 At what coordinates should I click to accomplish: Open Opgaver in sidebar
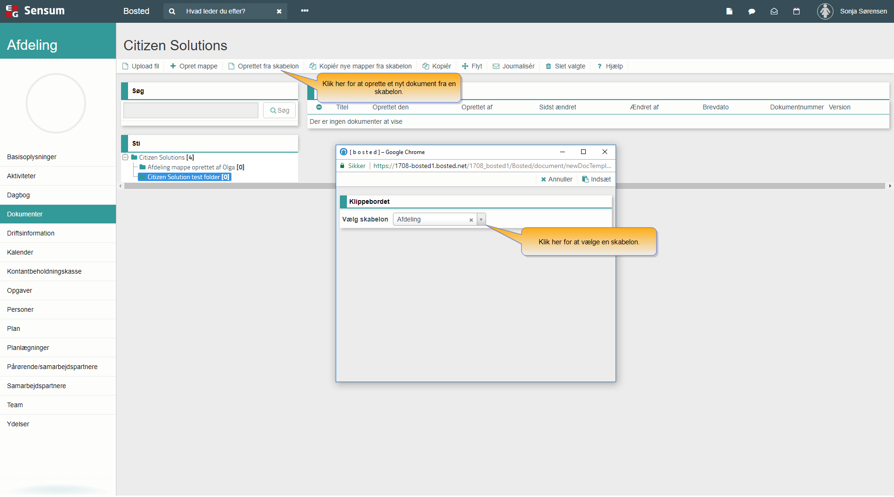(x=58, y=290)
